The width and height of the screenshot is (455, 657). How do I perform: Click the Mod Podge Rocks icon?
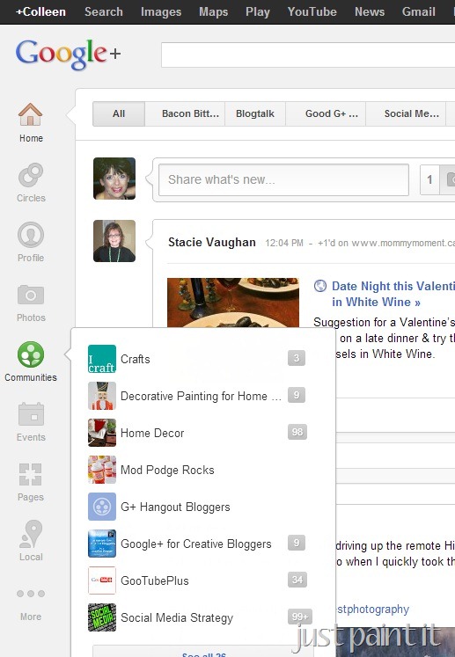click(102, 470)
